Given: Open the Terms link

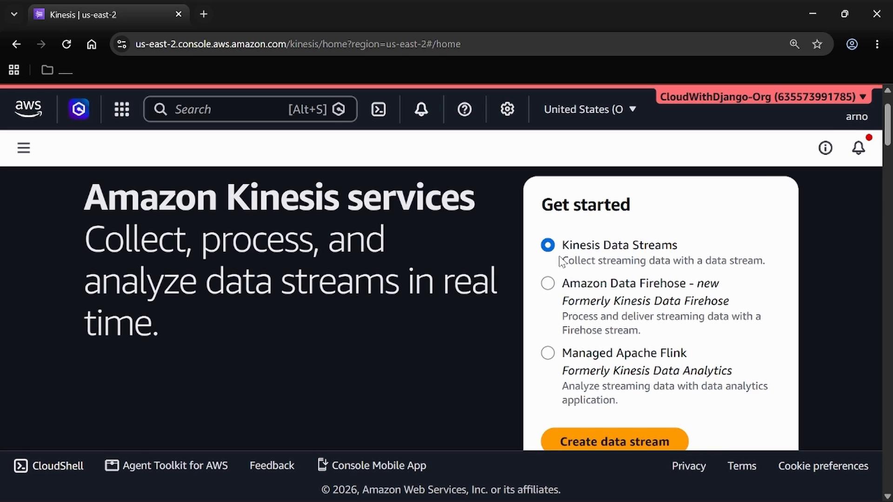Looking at the screenshot, I should coord(742,466).
